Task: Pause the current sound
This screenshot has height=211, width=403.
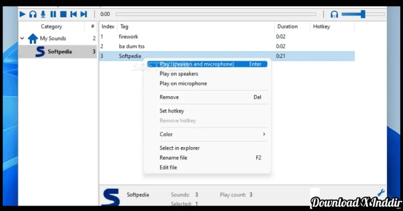Action: (x=53, y=14)
